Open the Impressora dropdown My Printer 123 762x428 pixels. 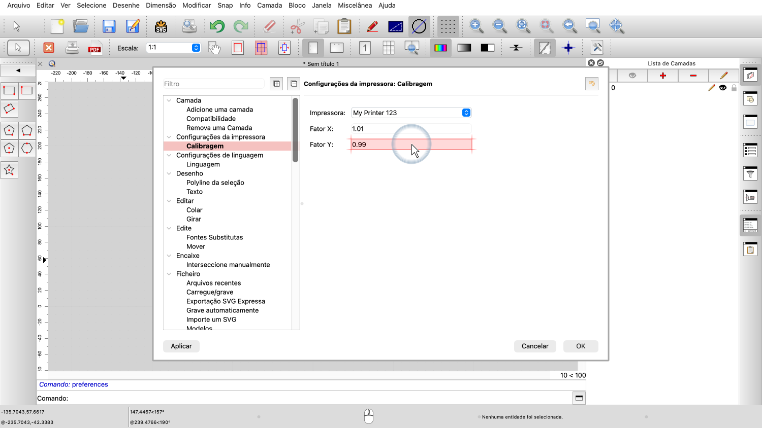411,113
